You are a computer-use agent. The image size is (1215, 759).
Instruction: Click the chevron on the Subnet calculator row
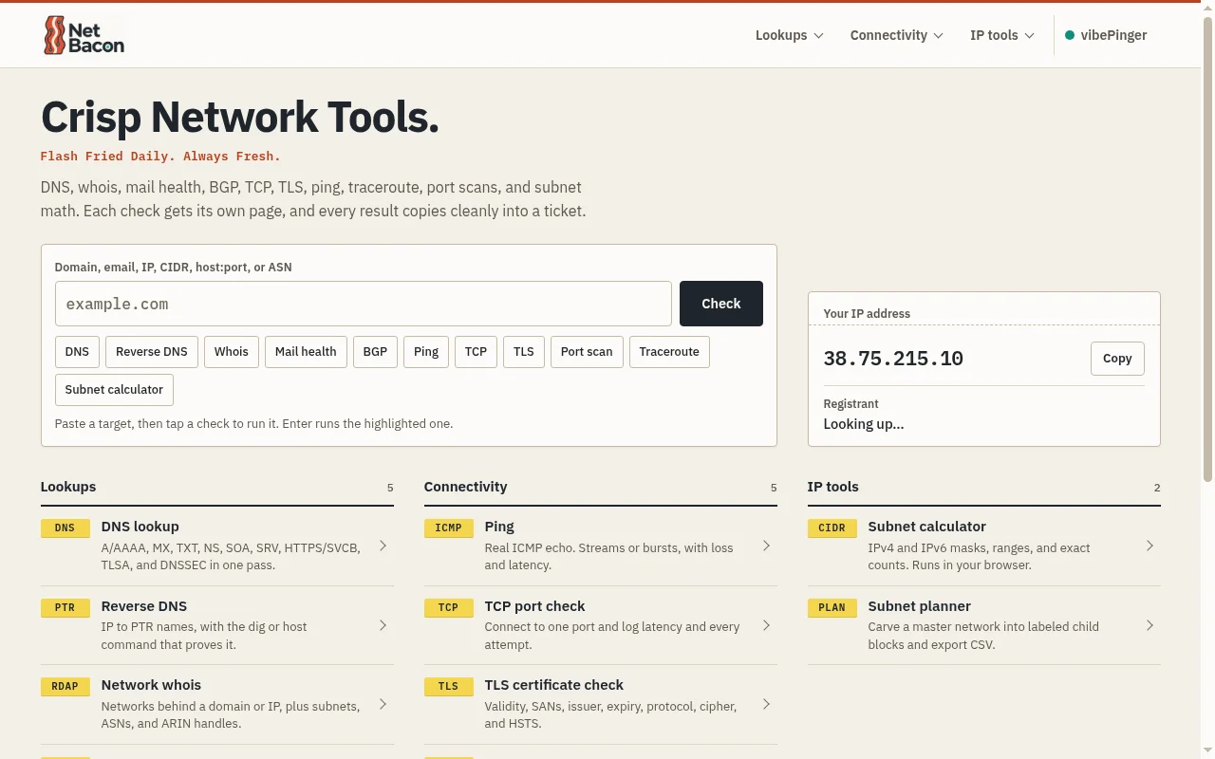tap(1150, 546)
